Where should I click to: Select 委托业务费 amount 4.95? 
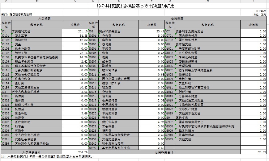tap(152, 122)
